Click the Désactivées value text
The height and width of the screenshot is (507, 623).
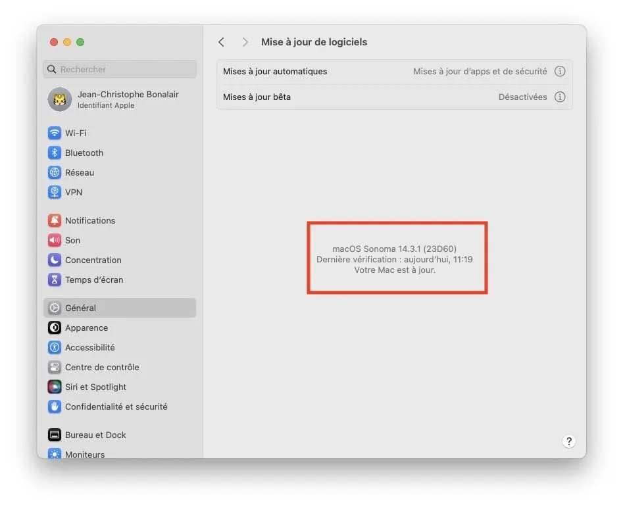522,97
